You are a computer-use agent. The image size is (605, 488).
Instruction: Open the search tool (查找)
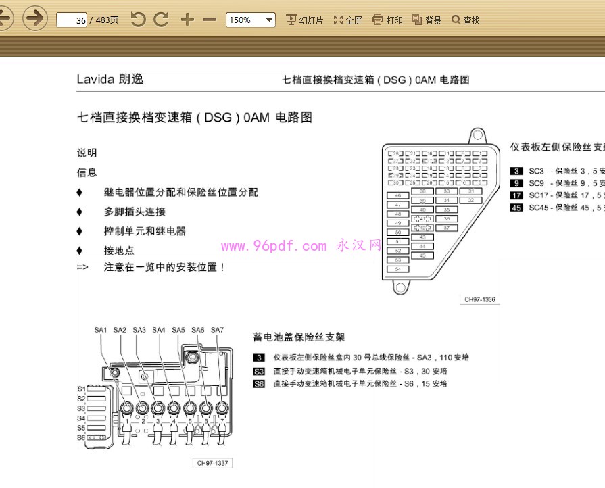(x=465, y=20)
